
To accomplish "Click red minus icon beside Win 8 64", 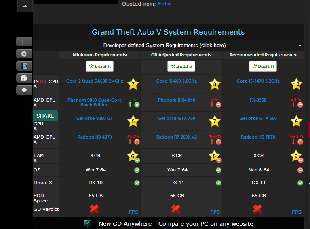I will pos(300,170).
